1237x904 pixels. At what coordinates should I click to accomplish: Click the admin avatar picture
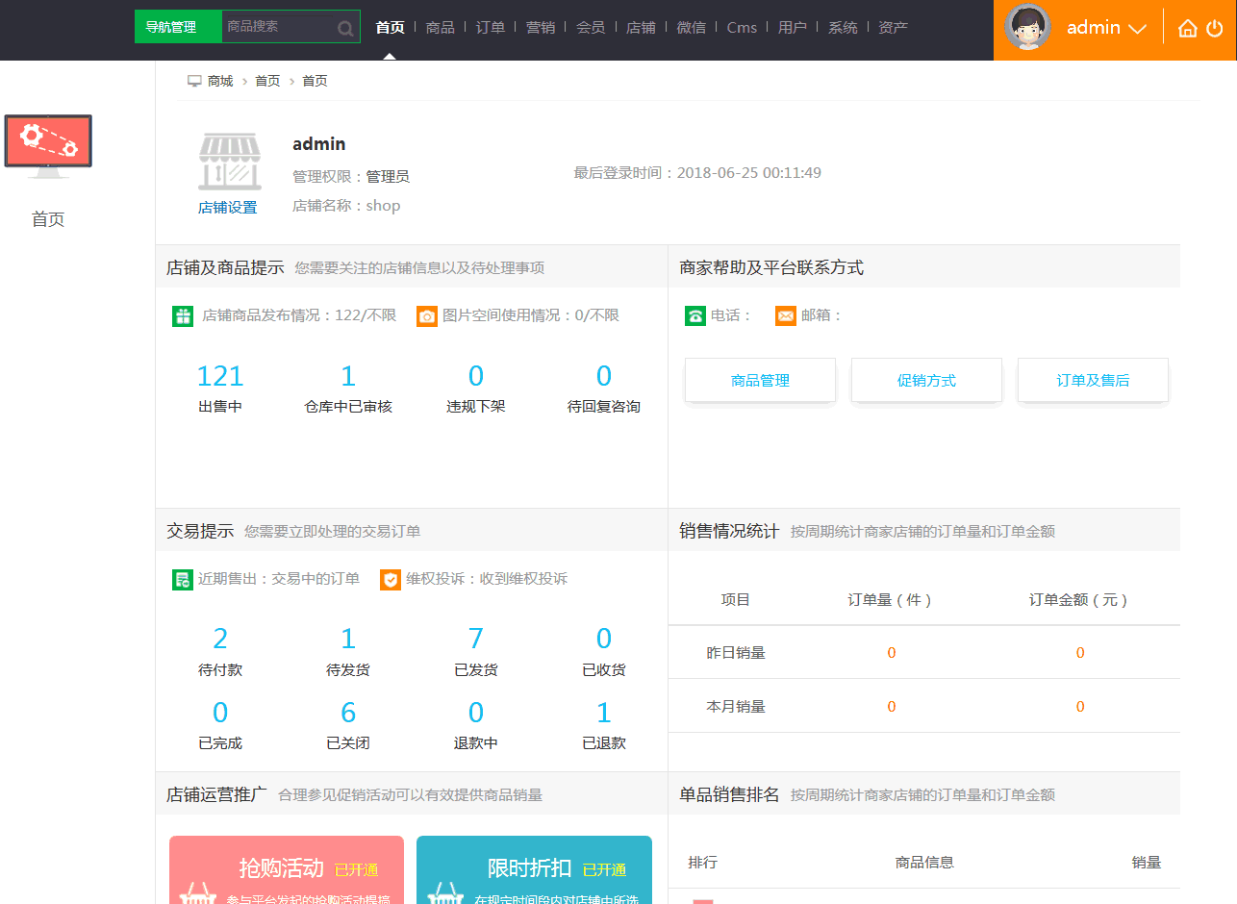pos(1027,27)
